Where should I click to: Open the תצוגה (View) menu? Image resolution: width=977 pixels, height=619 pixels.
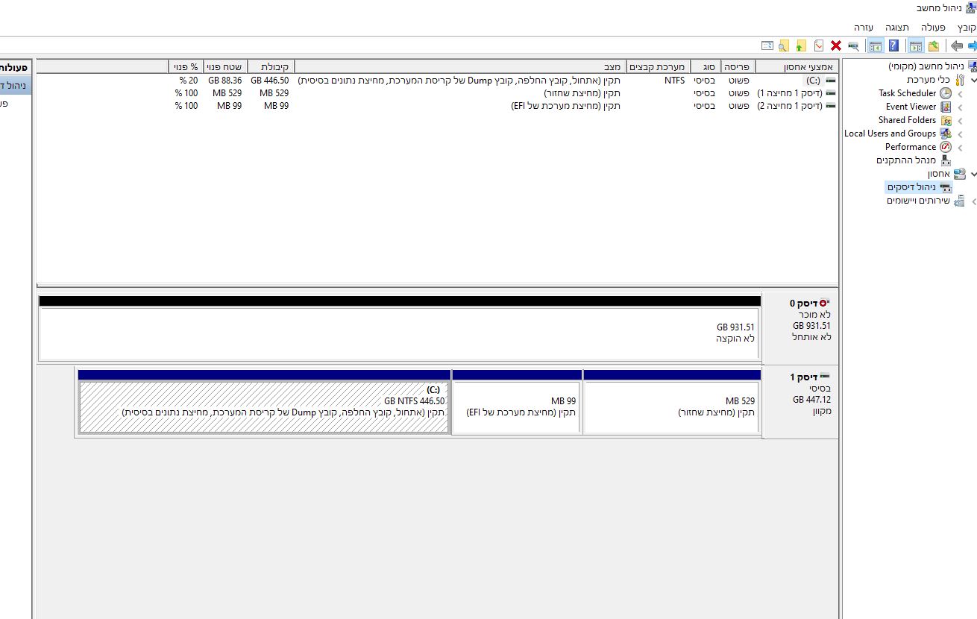pos(896,28)
